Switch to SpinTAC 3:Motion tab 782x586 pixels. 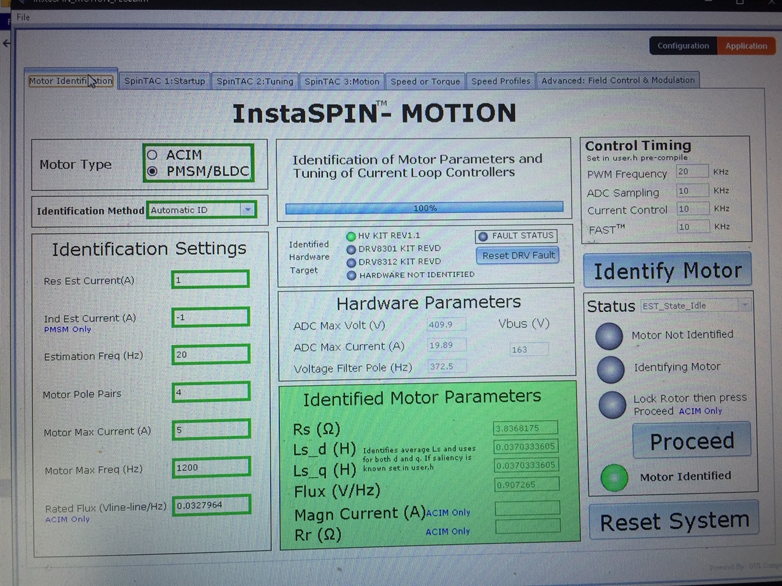coord(341,81)
